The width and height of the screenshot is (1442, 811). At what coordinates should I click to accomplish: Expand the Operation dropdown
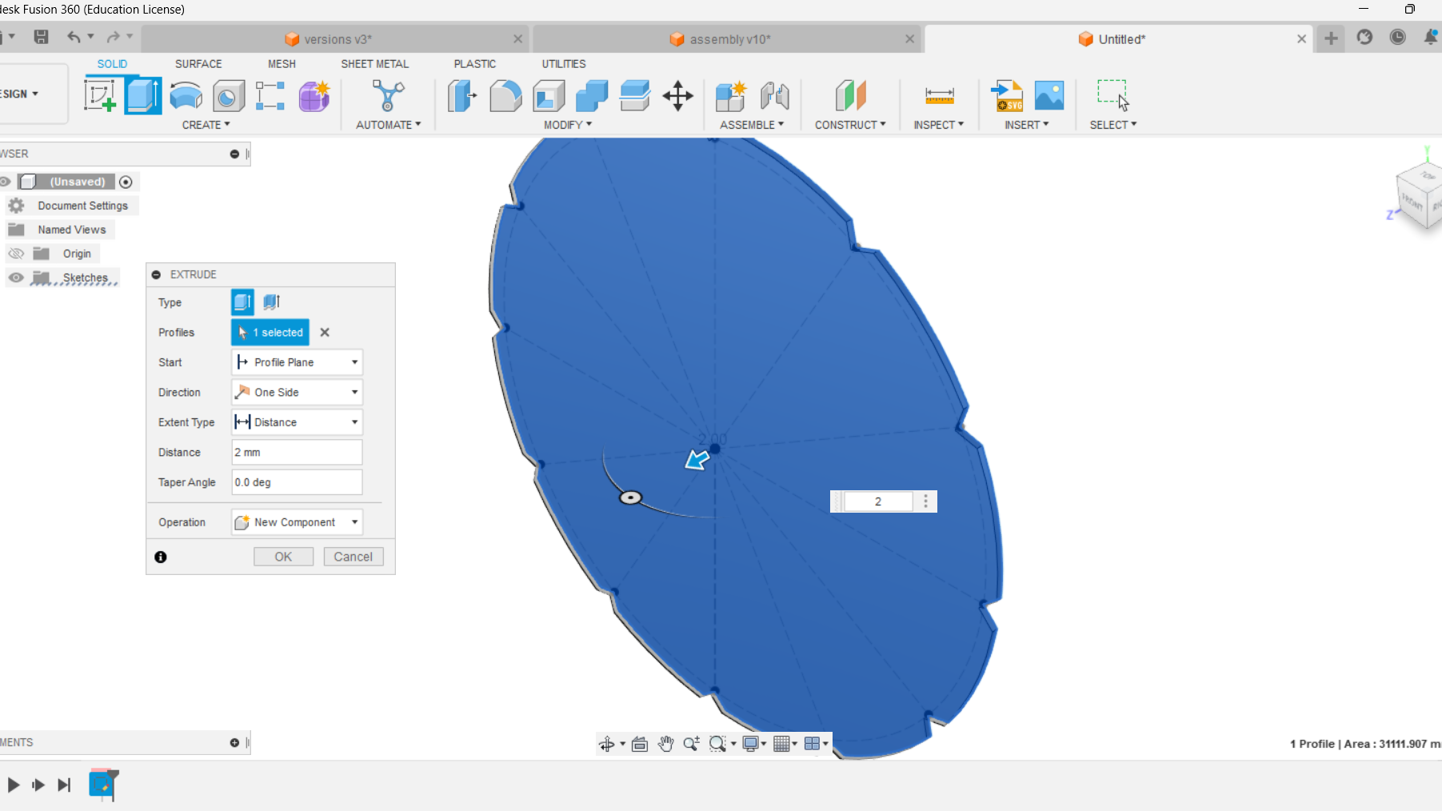[296, 521]
